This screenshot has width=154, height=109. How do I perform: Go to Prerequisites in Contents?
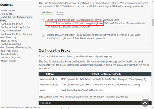click(8, 10)
